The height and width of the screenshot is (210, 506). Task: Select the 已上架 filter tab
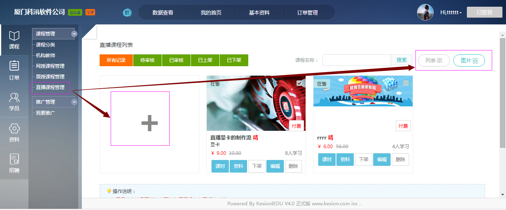tap(205, 60)
